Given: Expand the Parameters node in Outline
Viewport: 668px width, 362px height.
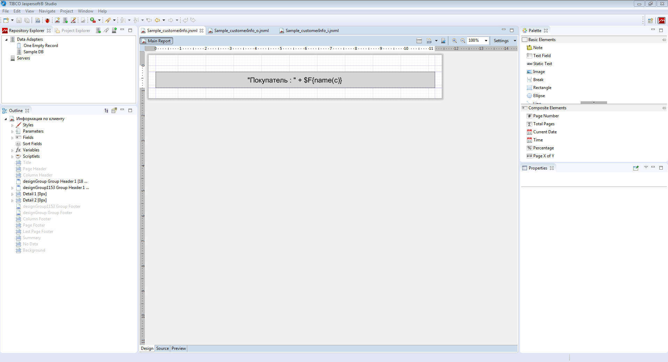Looking at the screenshot, I should pyautogui.click(x=13, y=132).
